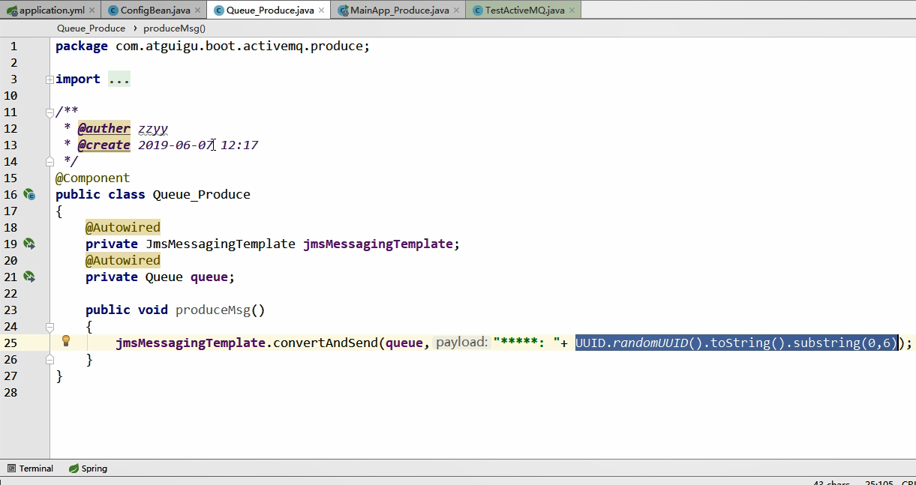Click the Queue_Produce class name on line 16

tap(202, 195)
